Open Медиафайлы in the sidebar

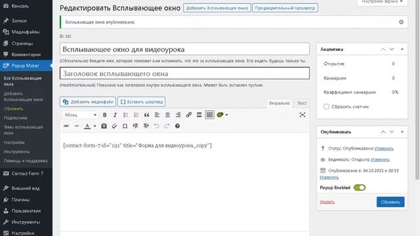[26, 32]
